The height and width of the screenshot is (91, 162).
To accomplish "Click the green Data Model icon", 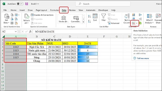I will click(x=140, y=23).
